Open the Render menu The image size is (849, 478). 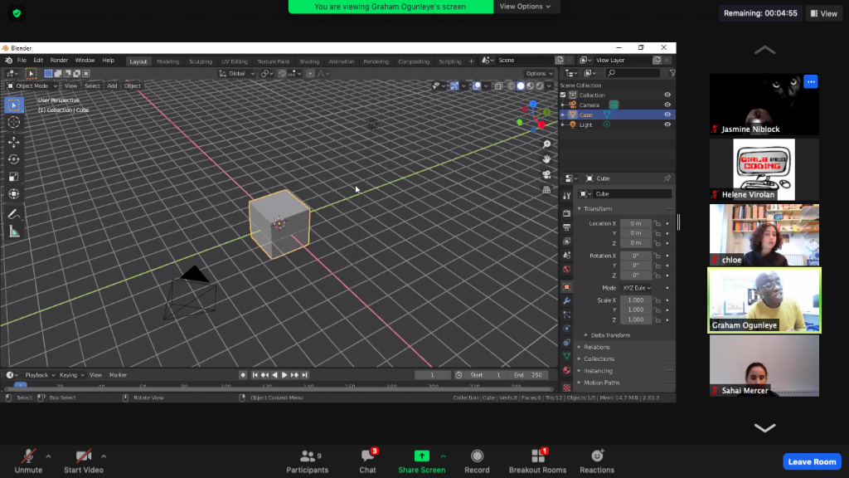[59, 61]
